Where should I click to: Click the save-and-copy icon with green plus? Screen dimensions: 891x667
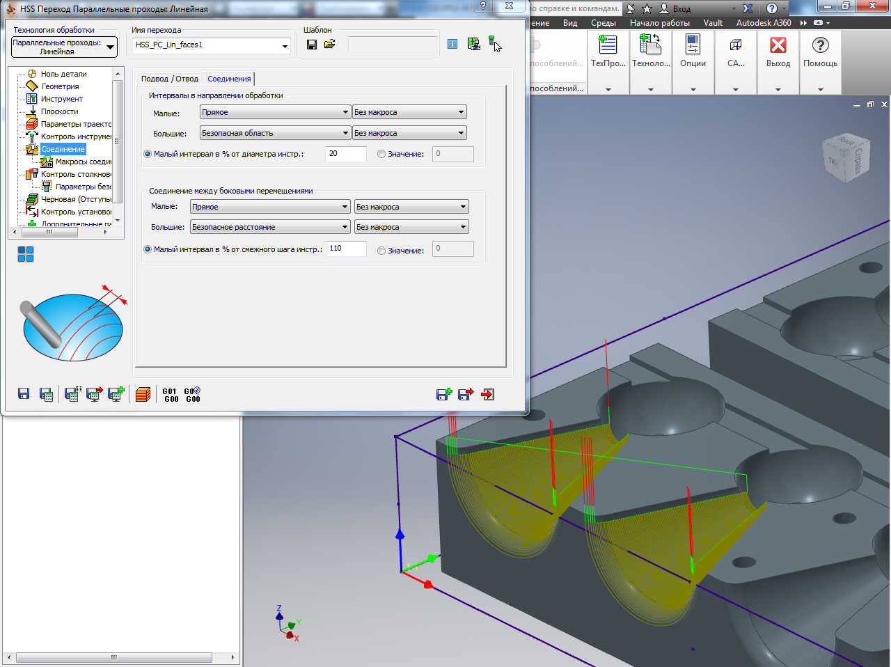pyautogui.click(x=444, y=394)
